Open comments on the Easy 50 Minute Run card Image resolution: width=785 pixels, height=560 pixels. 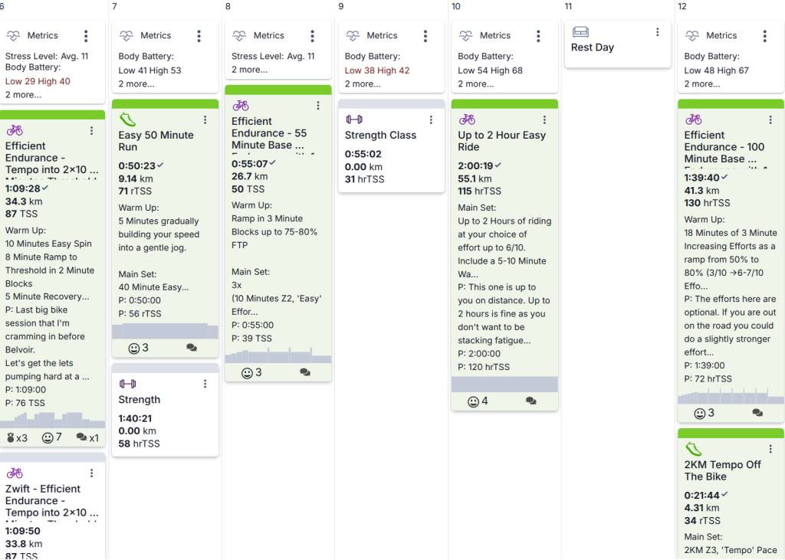point(191,348)
